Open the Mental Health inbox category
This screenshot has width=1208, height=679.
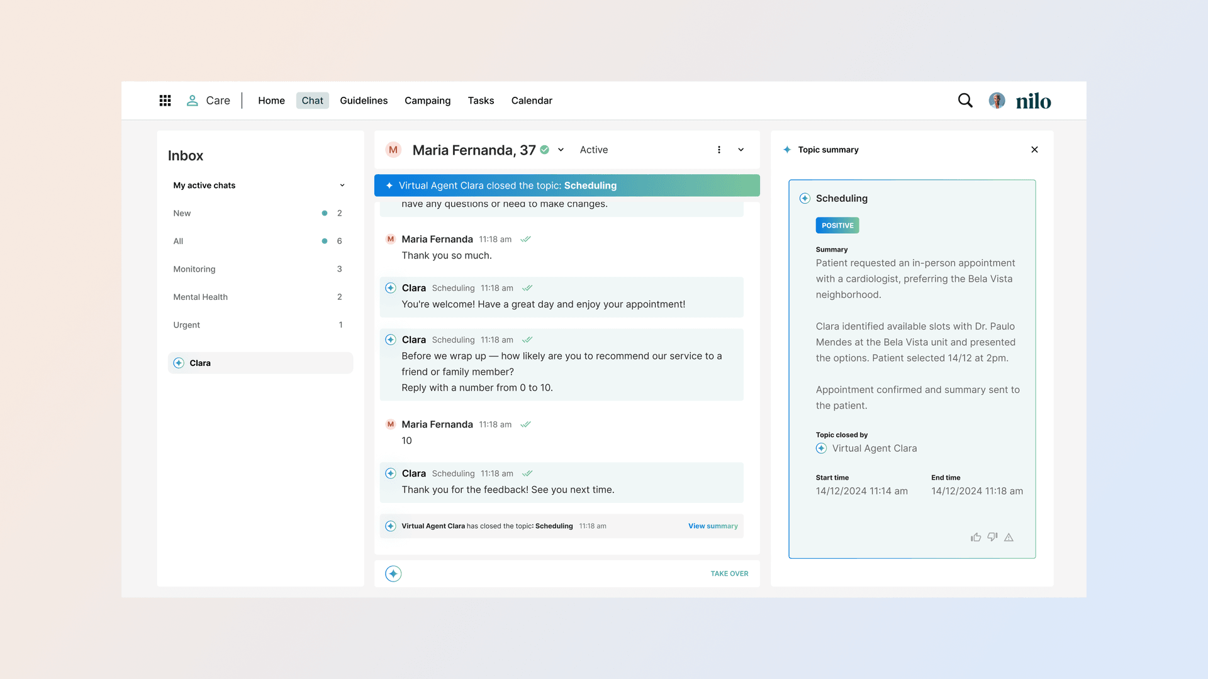[x=259, y=297]
